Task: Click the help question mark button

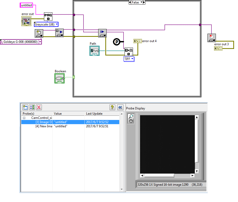Action: (x=112, y=107)
